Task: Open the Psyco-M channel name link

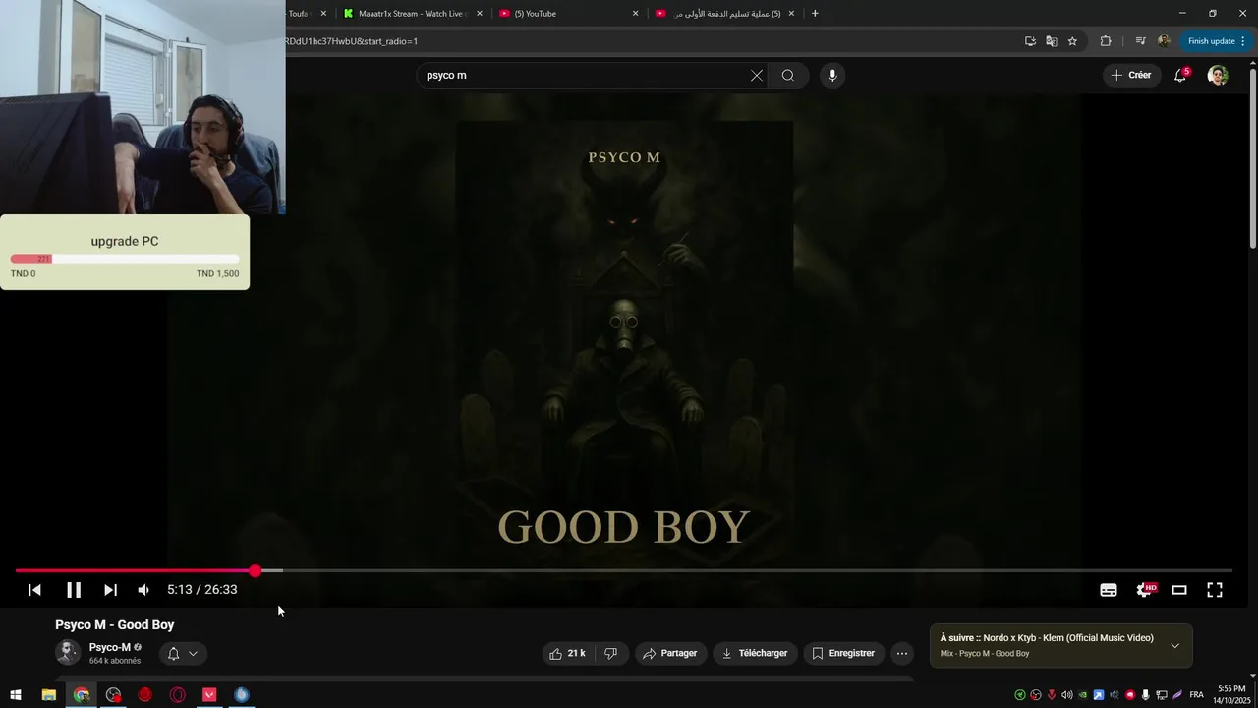Action: [x=110, y=647]
